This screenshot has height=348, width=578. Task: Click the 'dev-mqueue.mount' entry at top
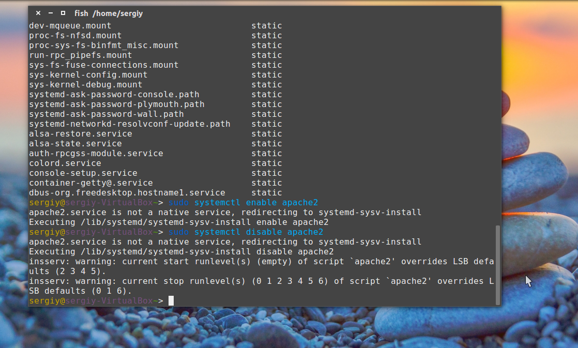[x=70, y=26]
